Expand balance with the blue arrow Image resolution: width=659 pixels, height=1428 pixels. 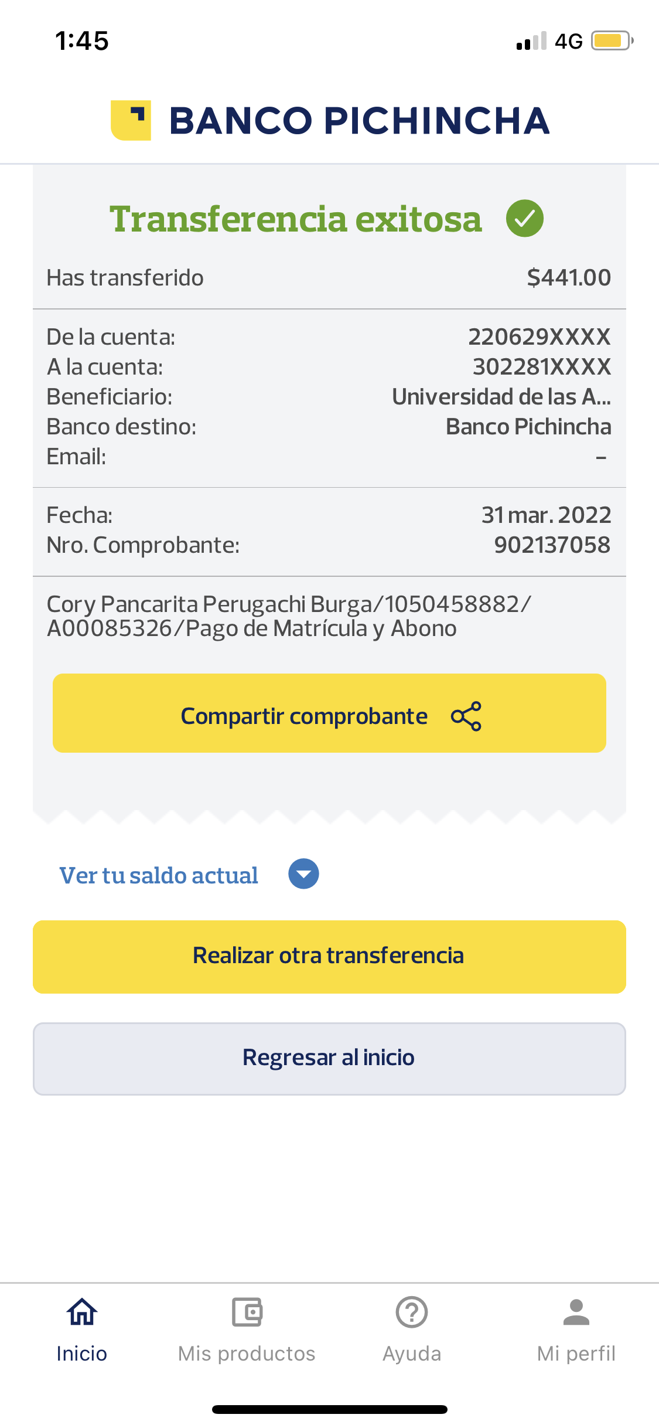[x=303, y=874]
